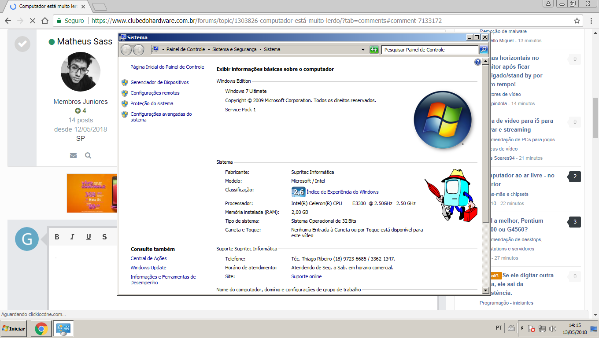Click the magnifier icon under Matheus Sass profile
Image resolution: width=599 pixels, height=338 pixels.
pyautogui.click(x=88, y=155)
